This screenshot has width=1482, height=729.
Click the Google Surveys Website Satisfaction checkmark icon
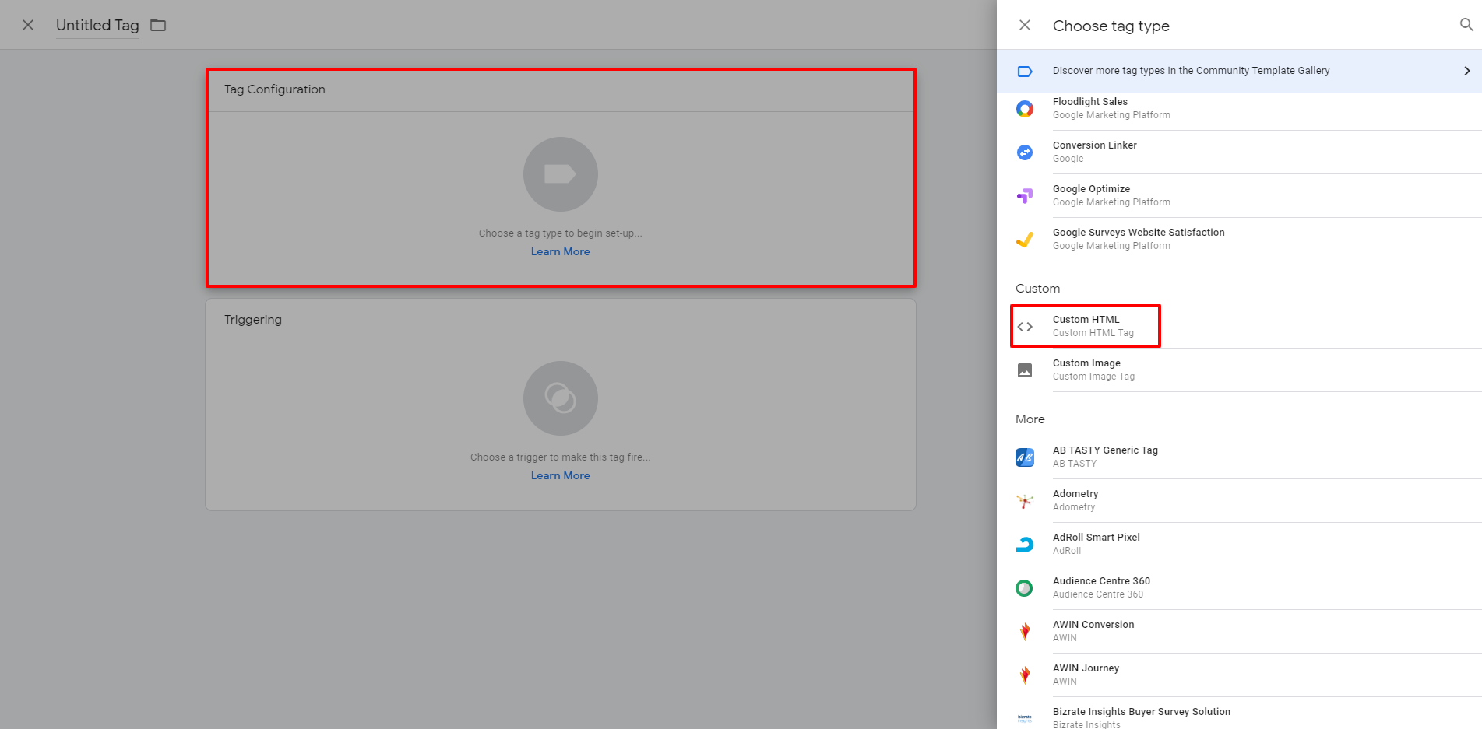click(x=1024, y=239)
